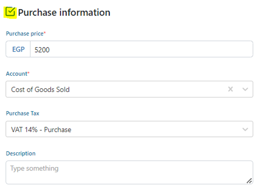Click the Purchase information heading

[x=64, y=13]
